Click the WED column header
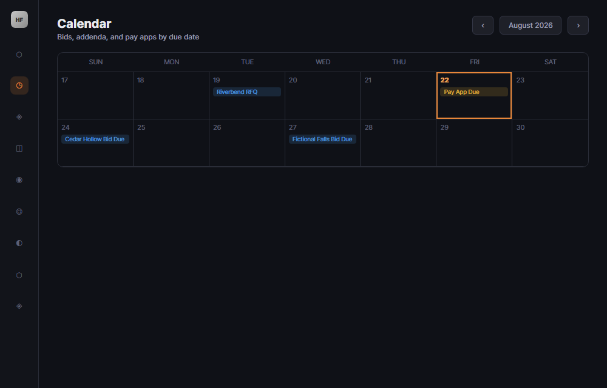This screenshot has width=607, height=388. click(323, 62)
